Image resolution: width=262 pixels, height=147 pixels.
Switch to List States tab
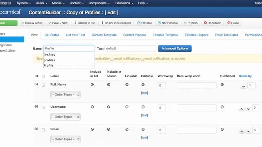52,35
